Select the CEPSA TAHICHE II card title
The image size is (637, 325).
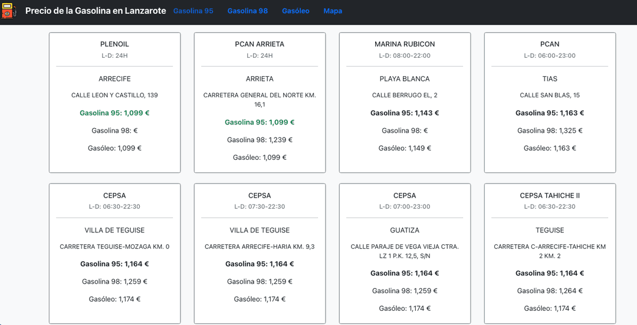coord(550,195)
